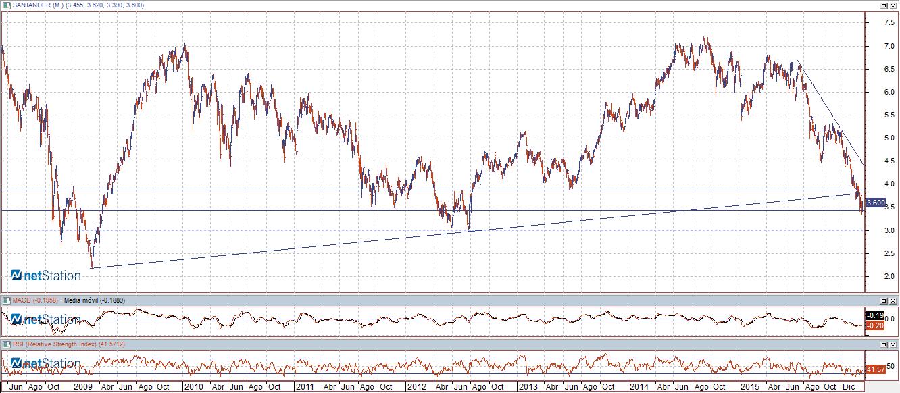Close the MACD indicator panel
900x393 pixels.
coord(893,300)
